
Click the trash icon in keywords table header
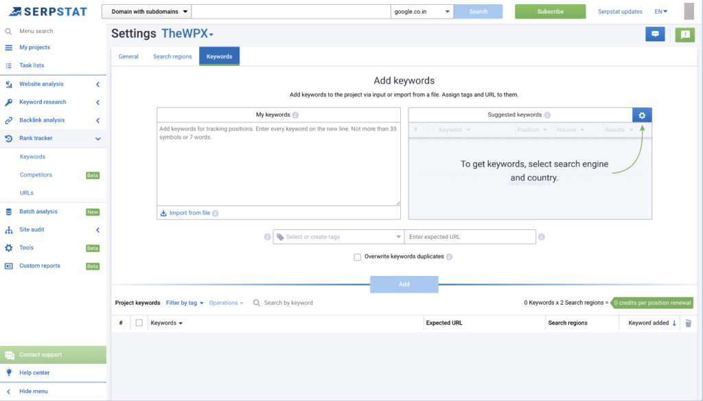pos(689,323)
